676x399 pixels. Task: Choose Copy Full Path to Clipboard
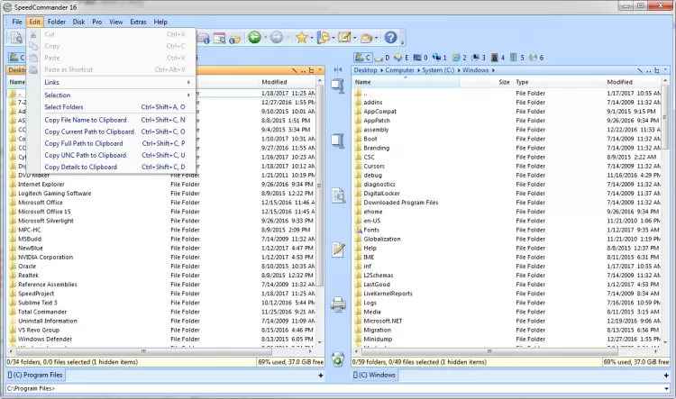point(117,143)
